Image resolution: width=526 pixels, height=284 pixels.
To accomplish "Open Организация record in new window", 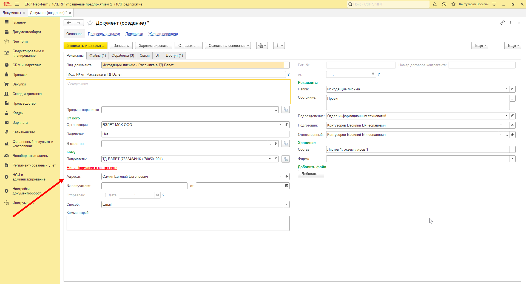I will [287, 125].
